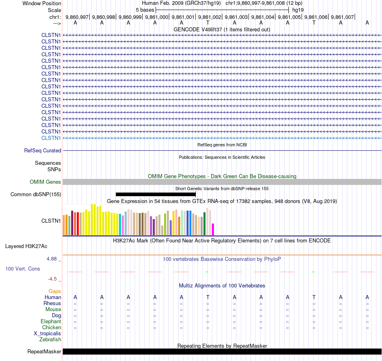This screenshot has height=361, width=382.
Task: Click the chr1:9,860,997-9,861,008 (12 bp) position text
Action: tap(264, 3)
